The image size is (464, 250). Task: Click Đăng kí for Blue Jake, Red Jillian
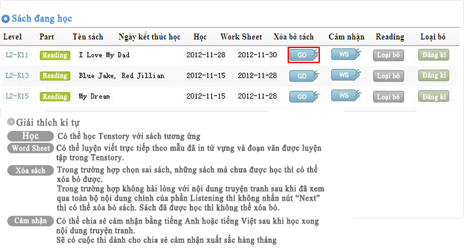pos(434,76)
